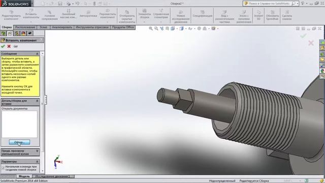The image size is (325, 183).
Task: Click Linear component pattern (Линейный массив)
Action: pos(69,14)
